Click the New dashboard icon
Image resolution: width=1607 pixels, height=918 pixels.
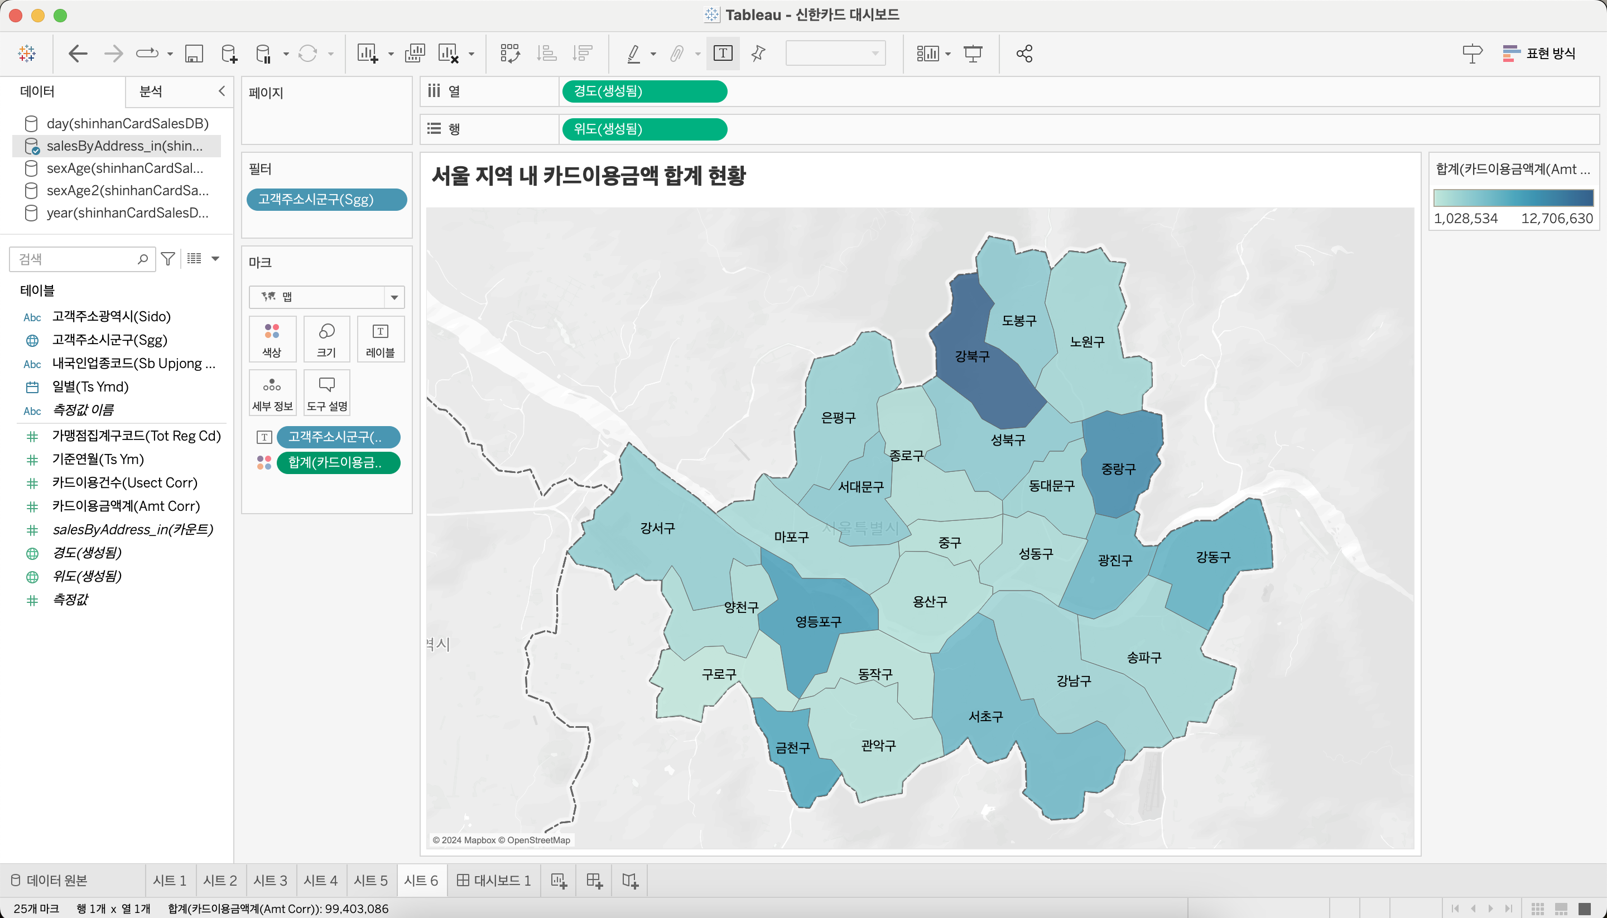click(x=594, y=881)
